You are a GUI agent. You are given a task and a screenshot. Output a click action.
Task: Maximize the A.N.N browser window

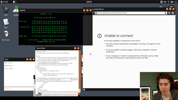click(170, 9)
